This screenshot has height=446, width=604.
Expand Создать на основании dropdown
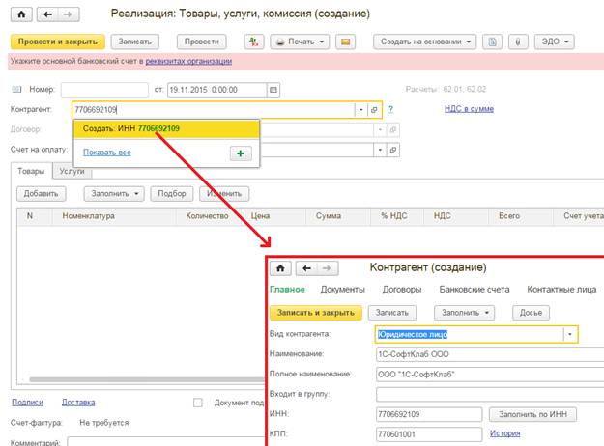point(424,42)
